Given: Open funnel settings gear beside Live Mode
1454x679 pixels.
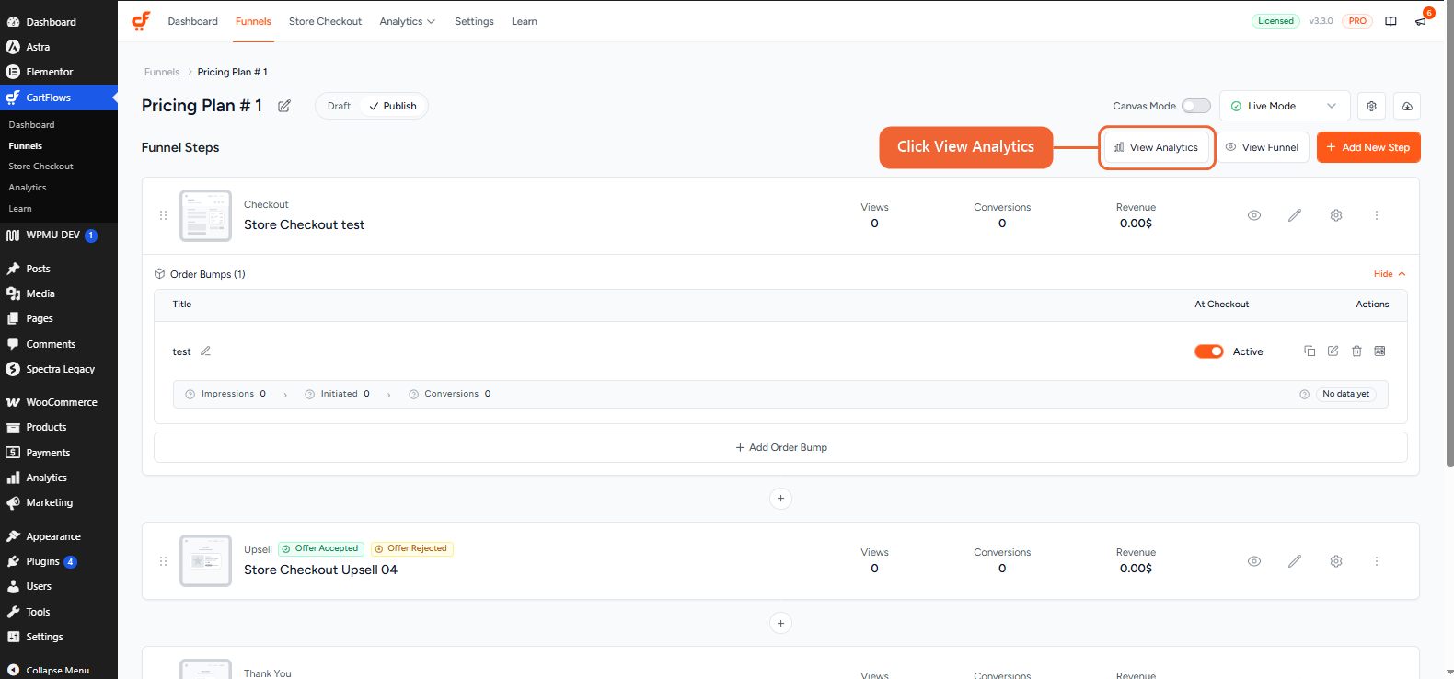Looking at the screenshot, I should click(1371, 106).
